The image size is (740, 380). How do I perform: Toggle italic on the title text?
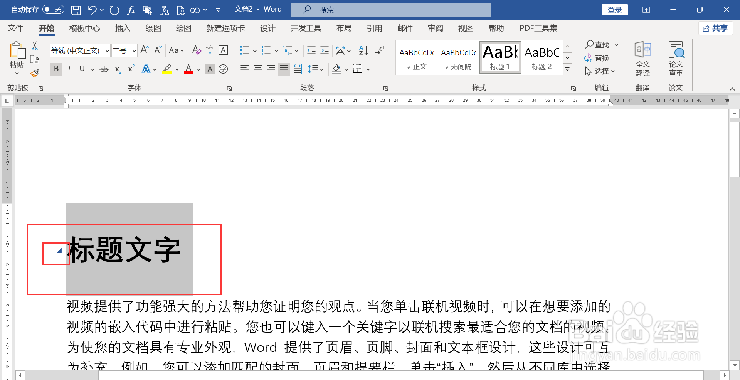[69, 69]
